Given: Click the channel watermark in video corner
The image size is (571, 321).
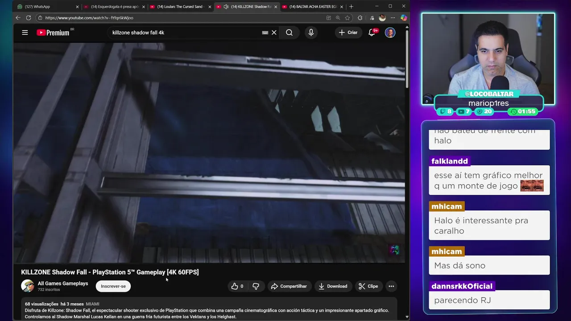Looking at the screenshot, I should (394, 250).
